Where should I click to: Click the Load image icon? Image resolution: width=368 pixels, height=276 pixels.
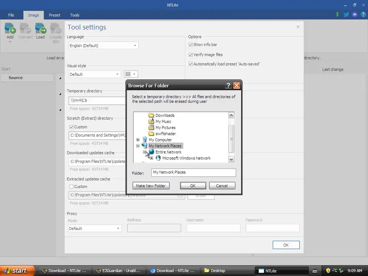(40, 28)
